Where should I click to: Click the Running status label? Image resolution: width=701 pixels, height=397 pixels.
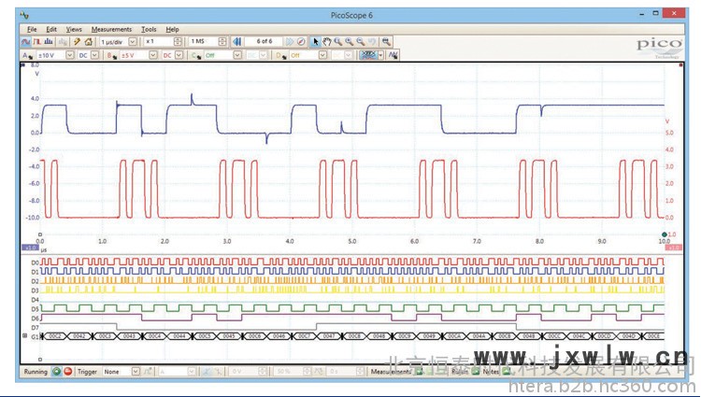pos(36,372)
